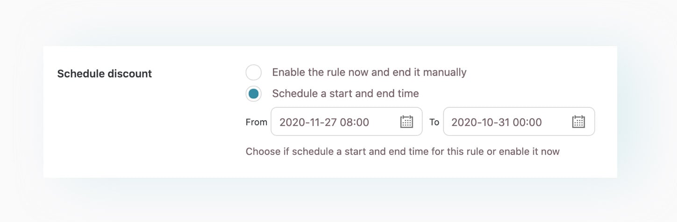Click the year 2020 in the To field
The width and height of the screenshot is (677, 222).
[x=463, y=122]
